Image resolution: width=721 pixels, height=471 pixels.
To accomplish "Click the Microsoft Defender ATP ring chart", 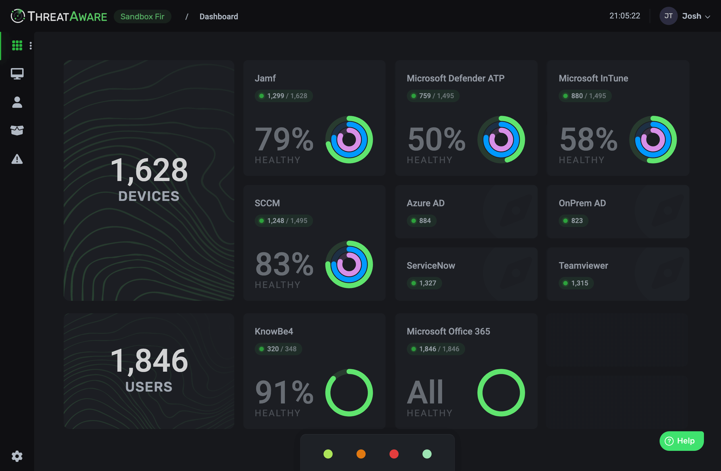I will [x=501, y=140].
